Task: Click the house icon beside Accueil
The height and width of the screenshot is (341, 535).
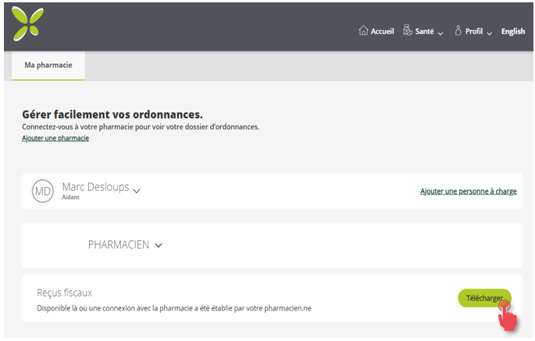Action: point(363,31)
